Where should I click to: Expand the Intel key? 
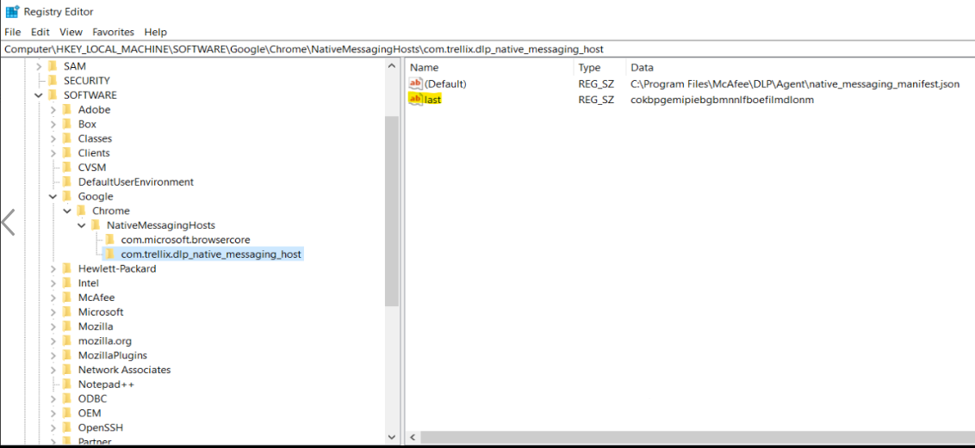(x=53, y=283)
